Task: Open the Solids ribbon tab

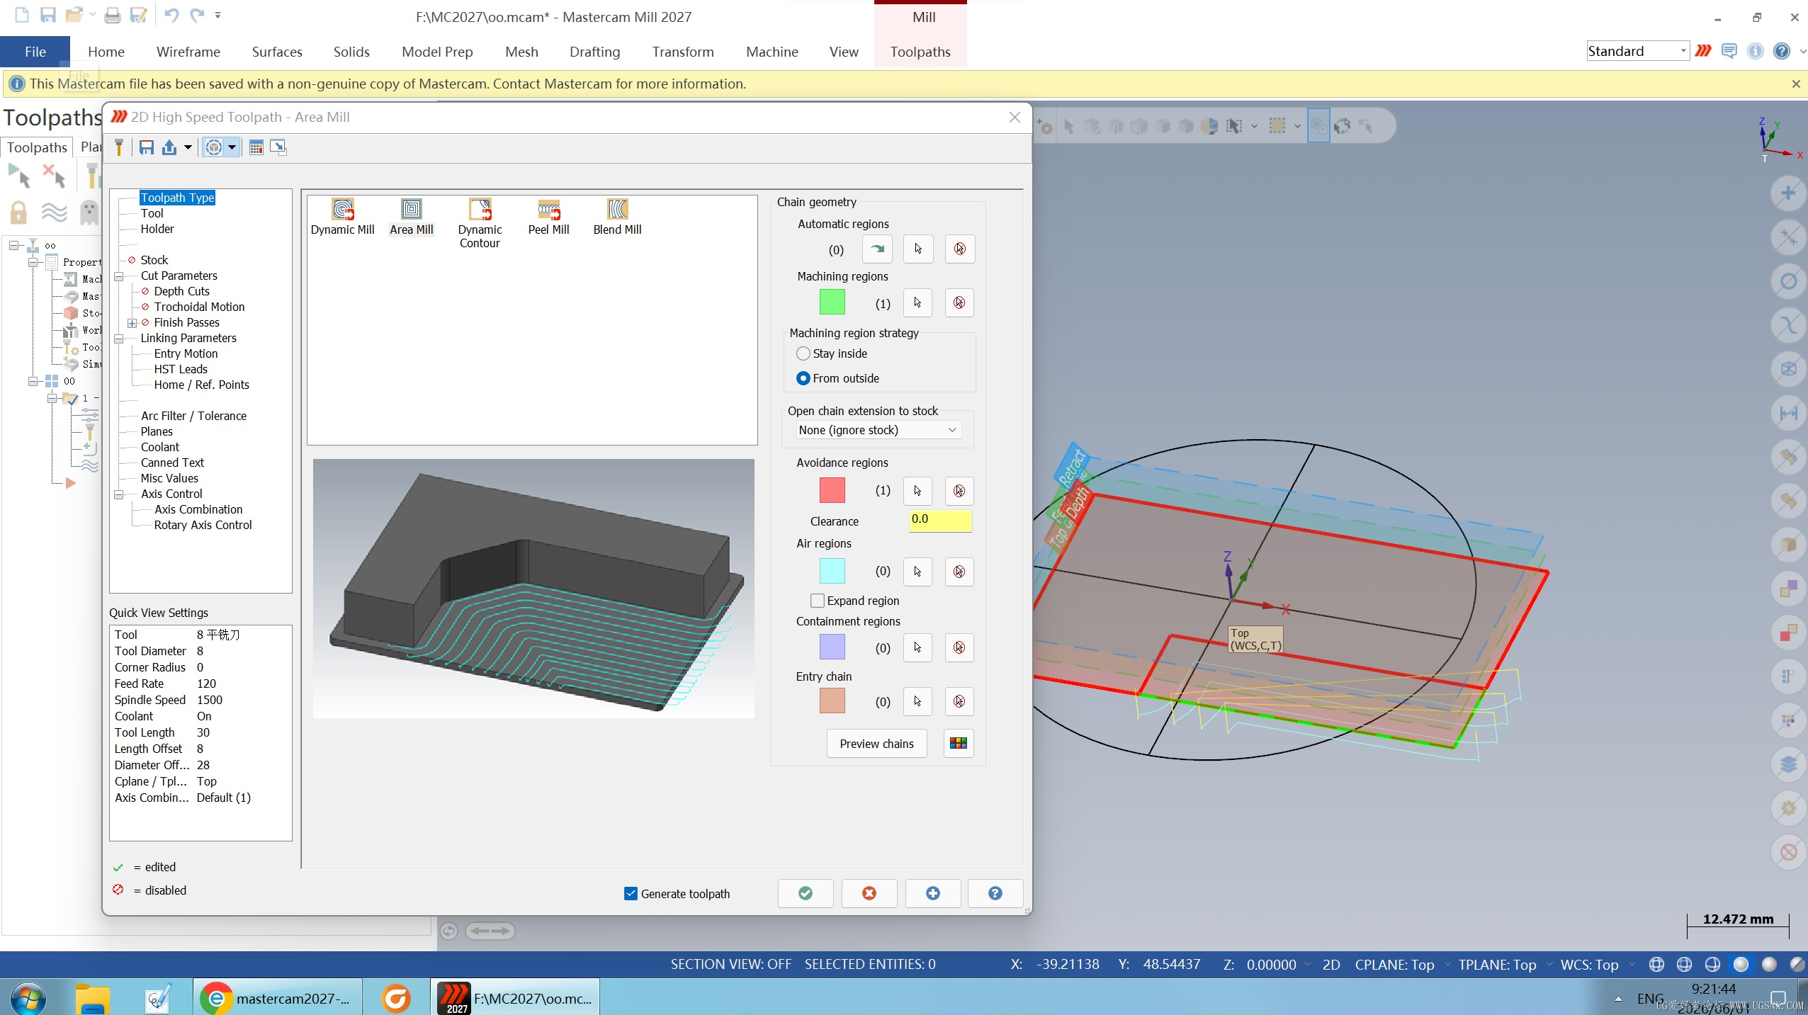Action: pos(351,52)
